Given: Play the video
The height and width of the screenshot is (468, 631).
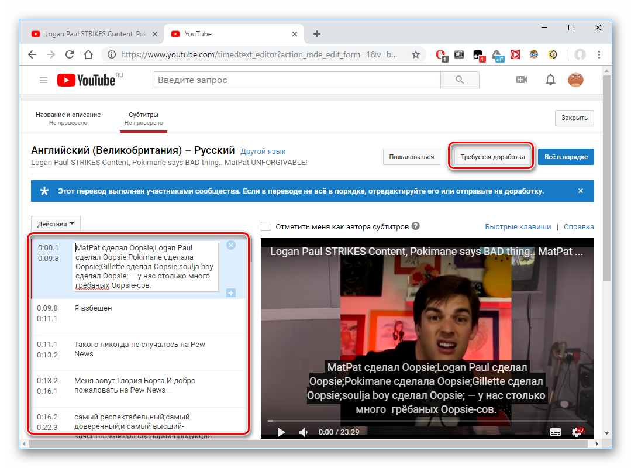Looking at the screenshot, I should pos(281,432).
